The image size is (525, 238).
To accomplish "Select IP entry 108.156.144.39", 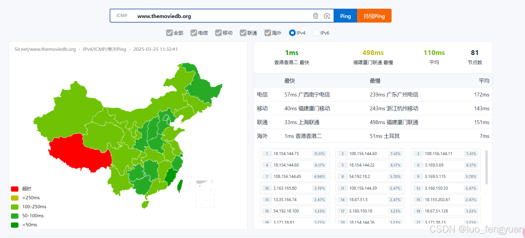I will pos(370,188).
